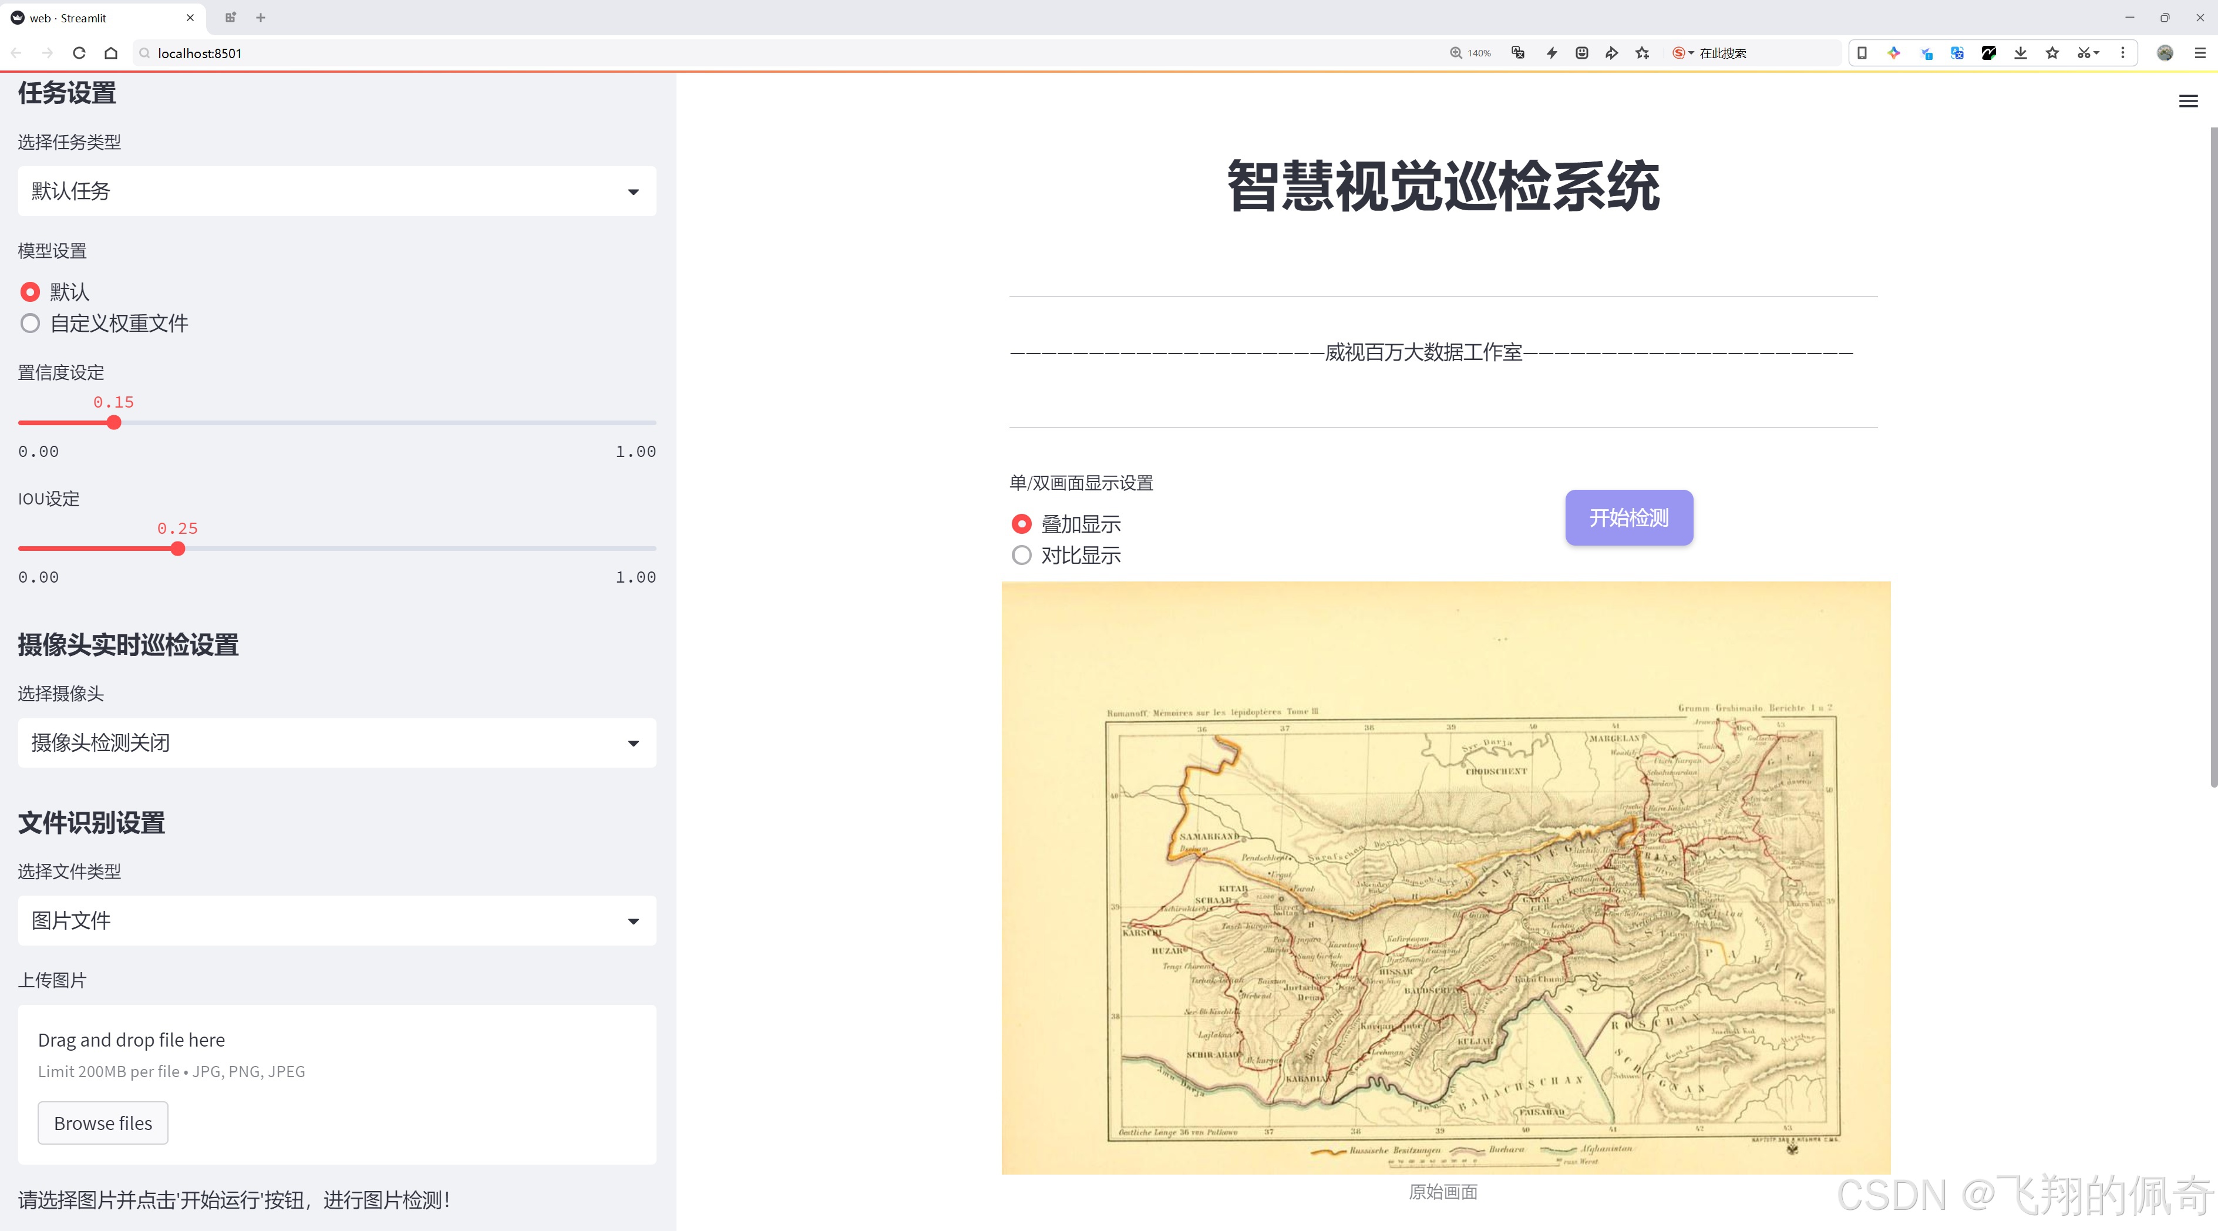2218x1231 pixels.
Task: Click the browser forward arrow
Action: point(48,52)
